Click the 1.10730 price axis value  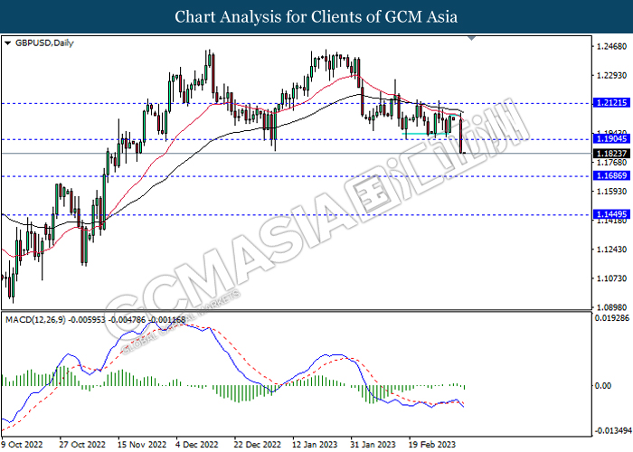pyautogui.click(x=611, y=278)
